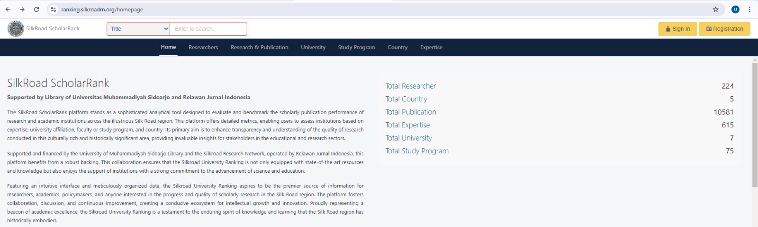The image size is (758, 227).
Task: Click the Total University link
Action: [409, 138]
